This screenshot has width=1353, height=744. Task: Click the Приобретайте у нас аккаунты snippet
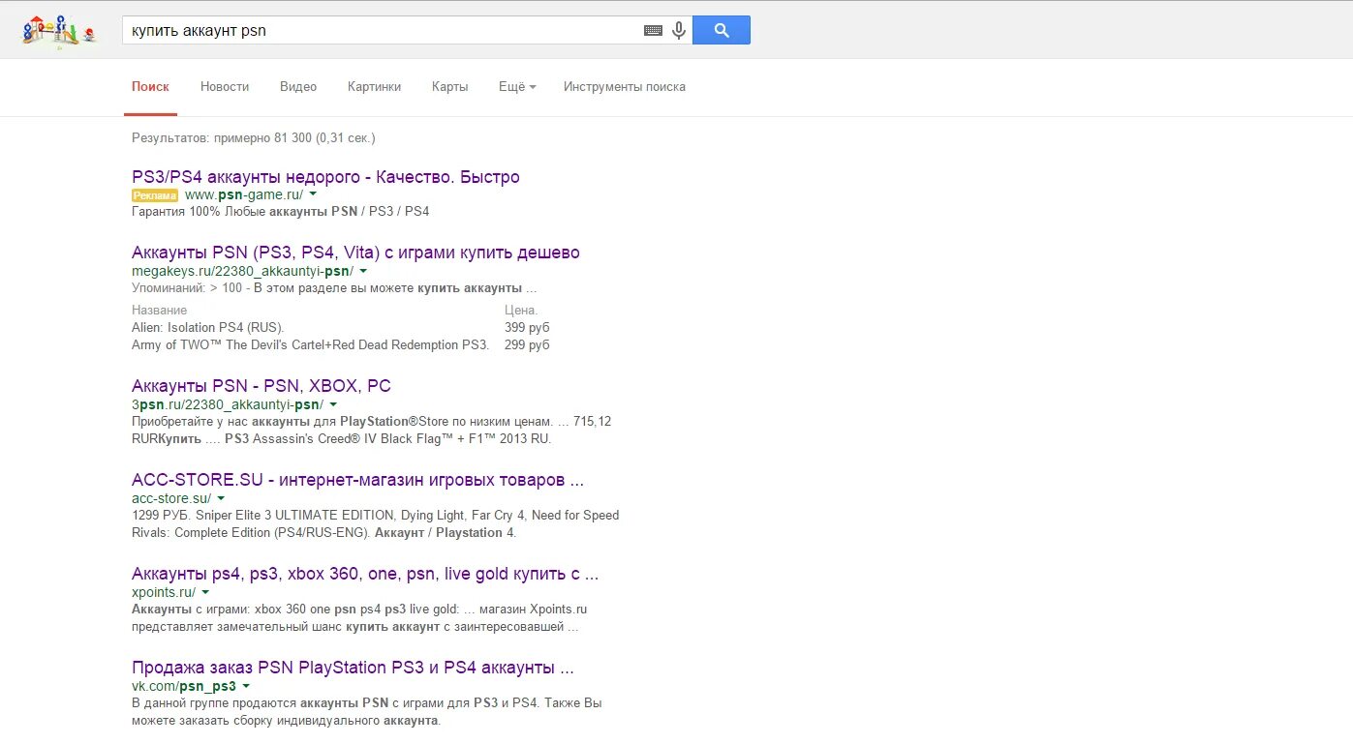pos(372,430)
